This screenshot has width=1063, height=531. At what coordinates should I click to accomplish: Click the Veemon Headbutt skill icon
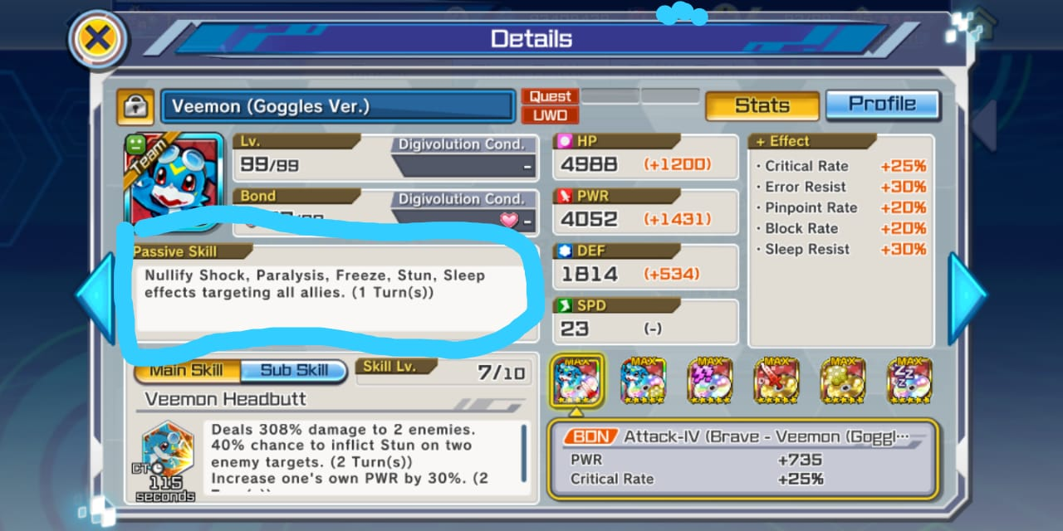pos(167,454)
